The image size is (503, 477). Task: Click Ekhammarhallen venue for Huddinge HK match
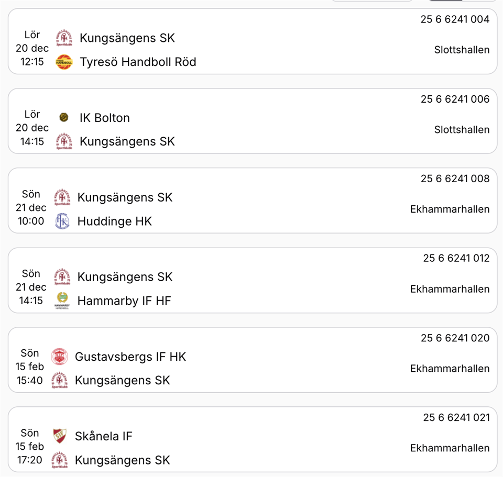(450, 209)
